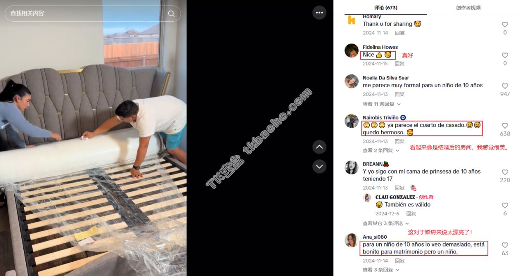Like Fidelina Howes' Nice comment
519x276 pixels.
pyautogui.click(x=505, y=55)
